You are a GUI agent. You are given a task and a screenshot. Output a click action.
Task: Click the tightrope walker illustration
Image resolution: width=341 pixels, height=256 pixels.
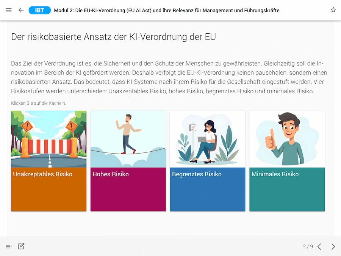128,139
